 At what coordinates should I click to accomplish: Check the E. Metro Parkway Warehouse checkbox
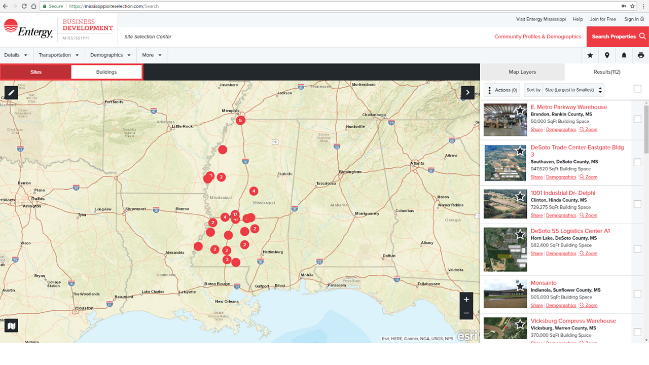click(637, 119)
